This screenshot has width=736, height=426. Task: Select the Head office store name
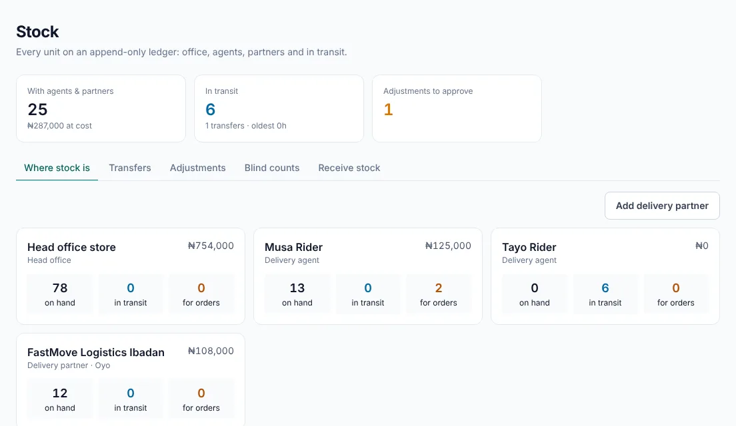71,247
